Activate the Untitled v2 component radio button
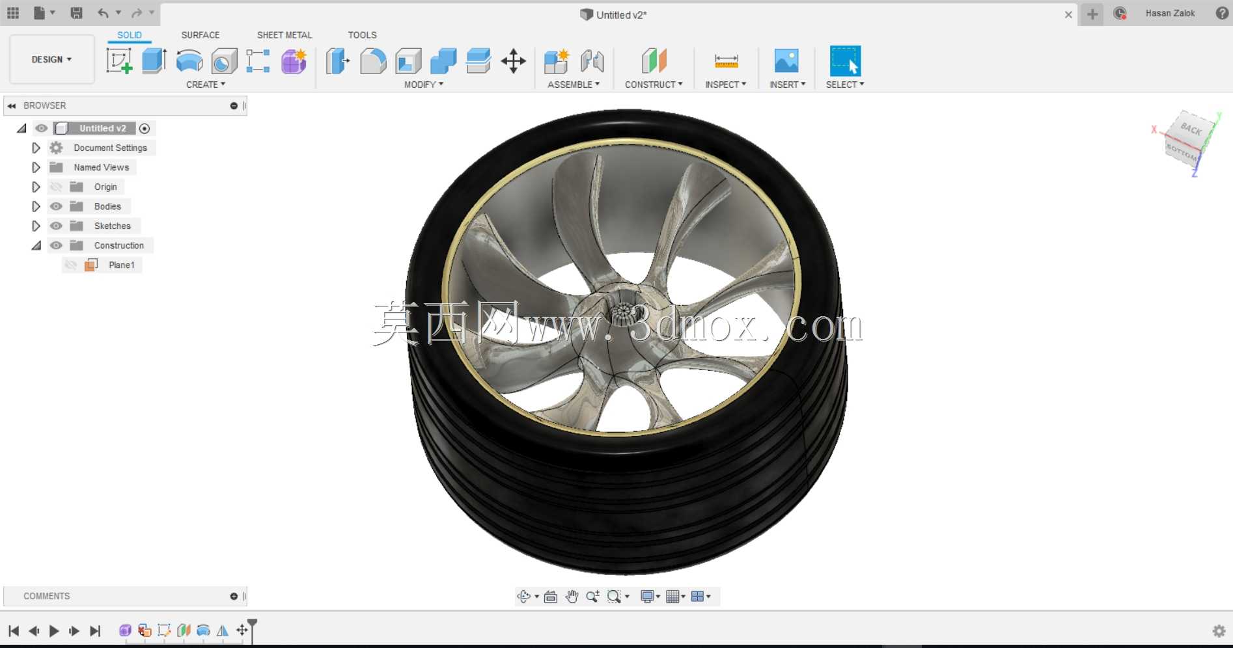Screen dimensions: 1233x648 [145, 129]
